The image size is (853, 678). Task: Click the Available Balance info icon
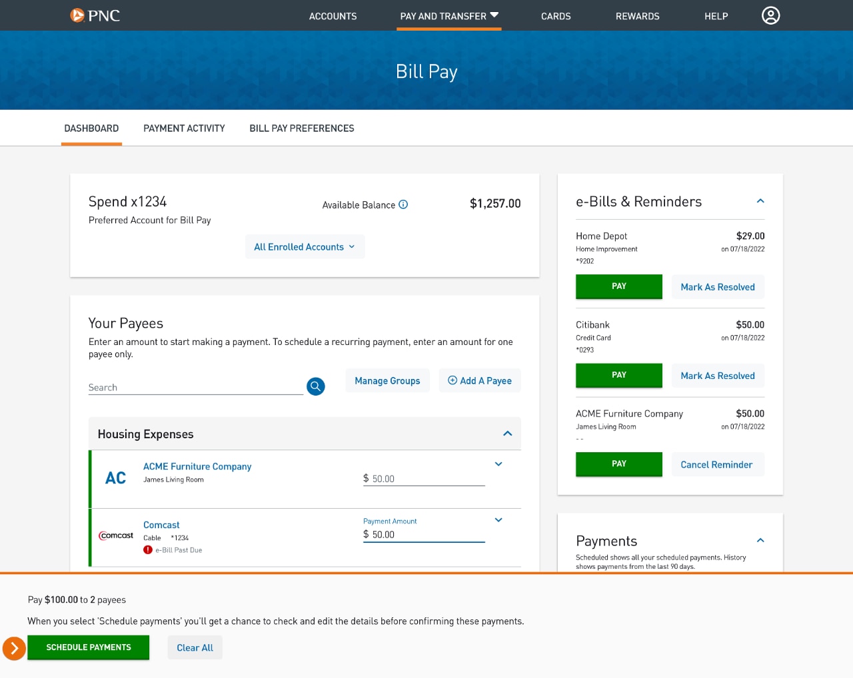(x=403, y=204)
